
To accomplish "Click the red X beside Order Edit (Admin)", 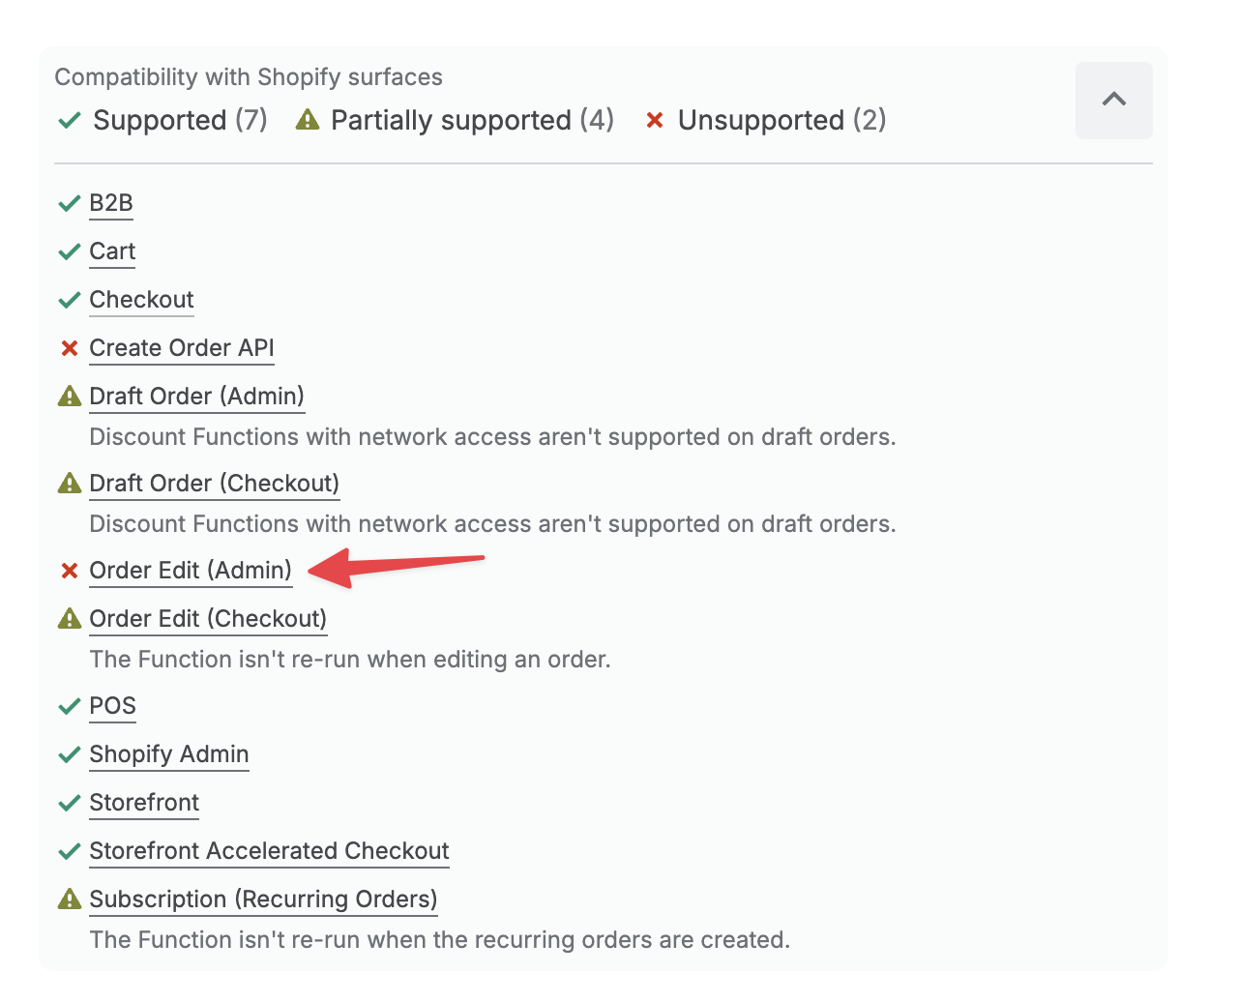I will tap(69, 571).
